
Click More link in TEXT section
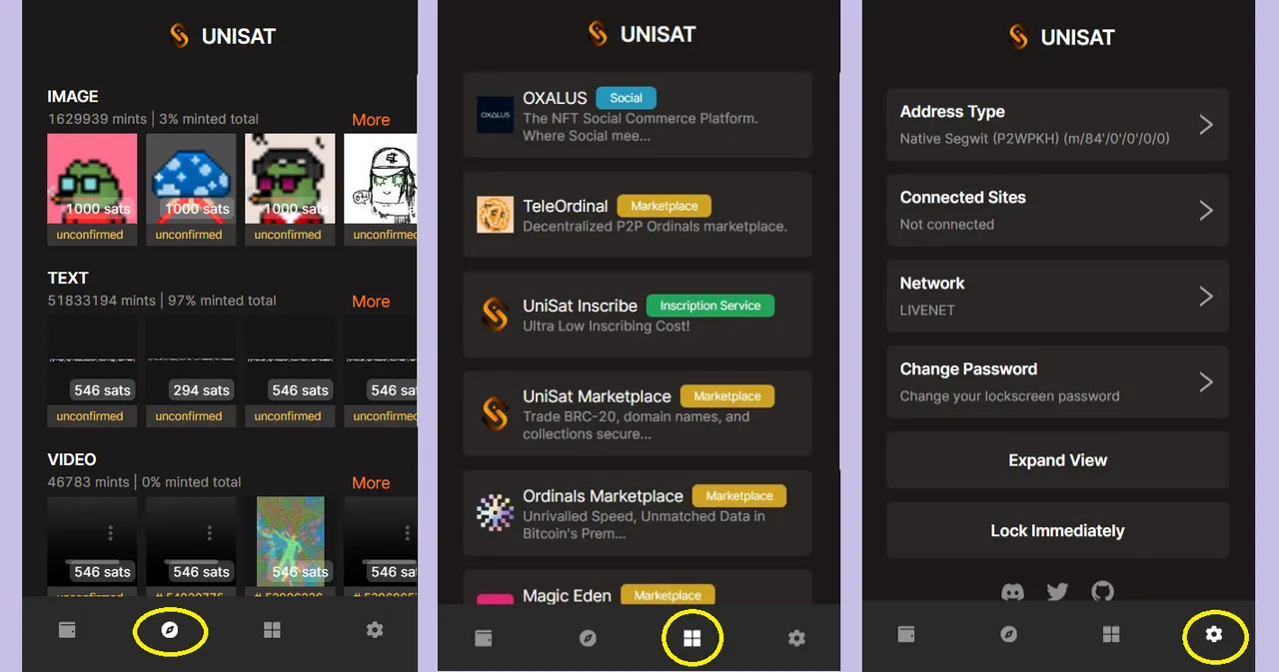pyautogui.click(x=371, y=302)
